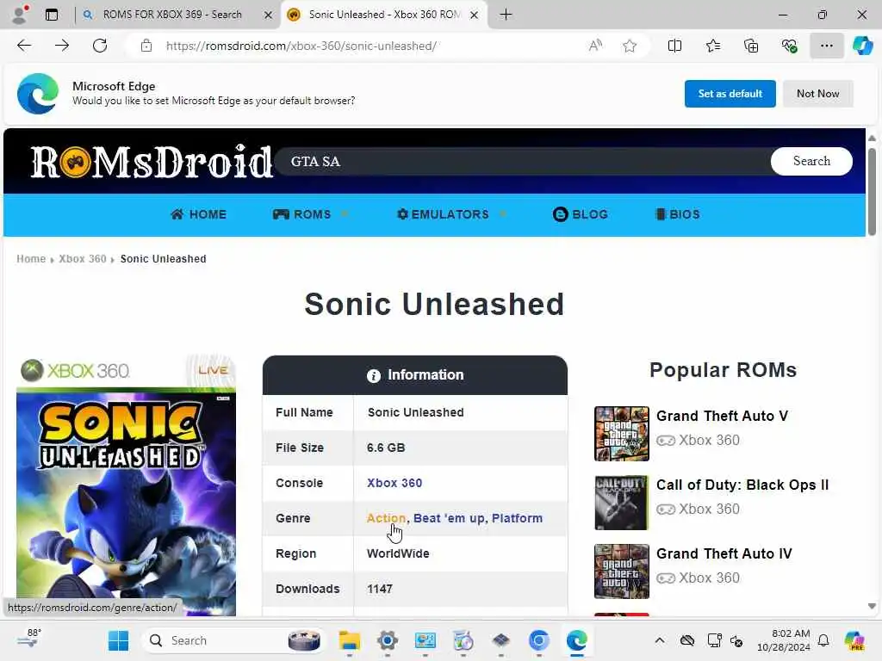Open Collections icon in toolbar
This screenshot has height=661, width=882.
tap(751, 46)
